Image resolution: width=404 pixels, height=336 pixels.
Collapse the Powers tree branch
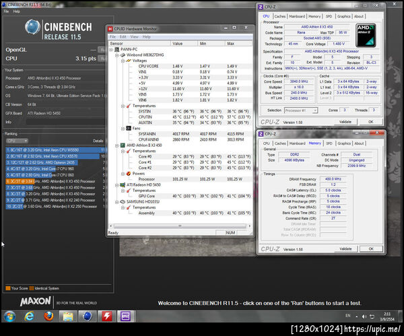(x=123, y=174)
